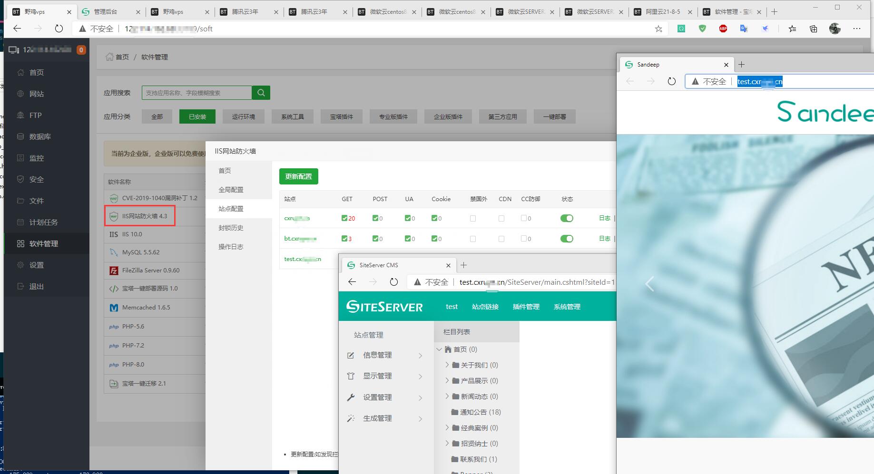874x474 pixels.
Task: Collapse the 首页 (0) tree node
Action: pyautogui.click(x=439, y=349)
